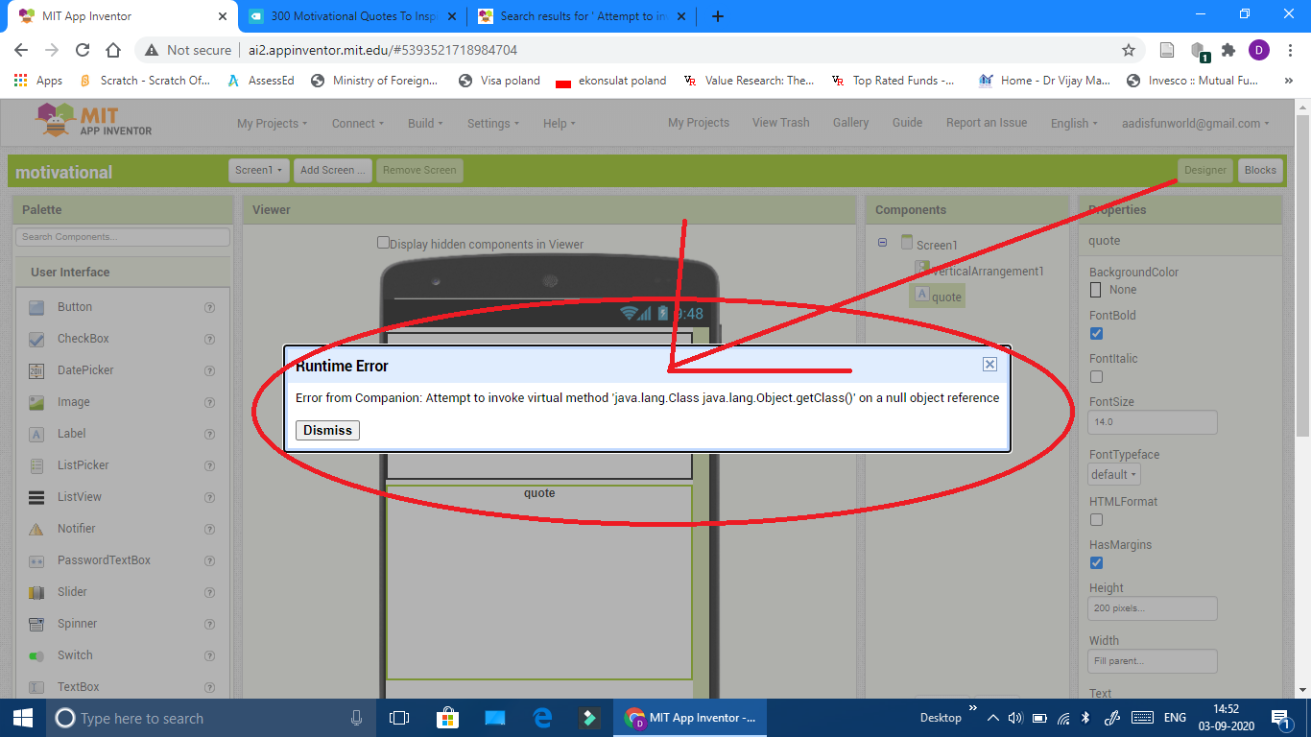Viewport: 1311px width, 737px height.
Task: Open the Build menu
Action: 425,123
